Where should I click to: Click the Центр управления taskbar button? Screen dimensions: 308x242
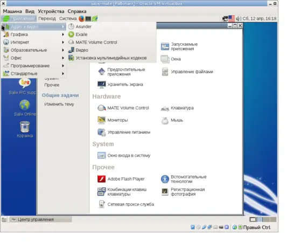click(x=41, y=219)
